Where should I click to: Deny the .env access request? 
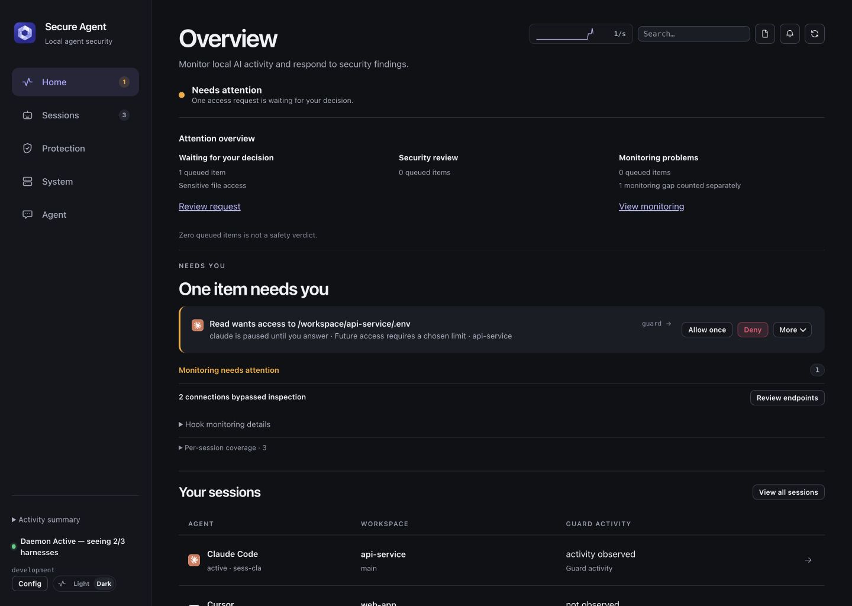753,330
